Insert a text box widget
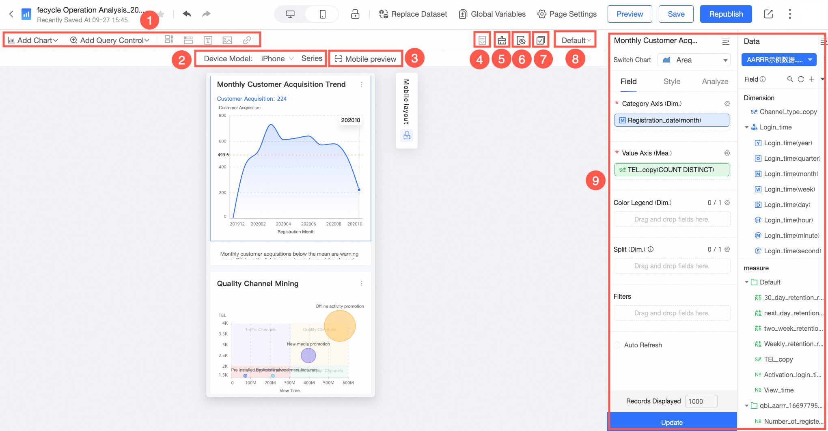Viewport: 828px width, 431px height. click(x=208, y=40)
